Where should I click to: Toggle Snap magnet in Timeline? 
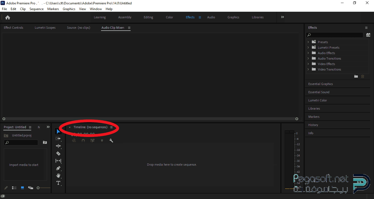click(x=83, y=141)
